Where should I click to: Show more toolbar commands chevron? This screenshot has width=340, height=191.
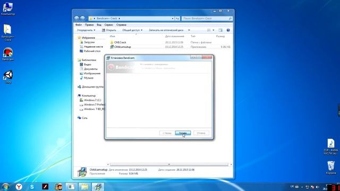(x=189, y=30)
